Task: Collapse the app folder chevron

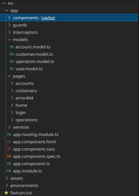Action: click(x=7, y=11)
